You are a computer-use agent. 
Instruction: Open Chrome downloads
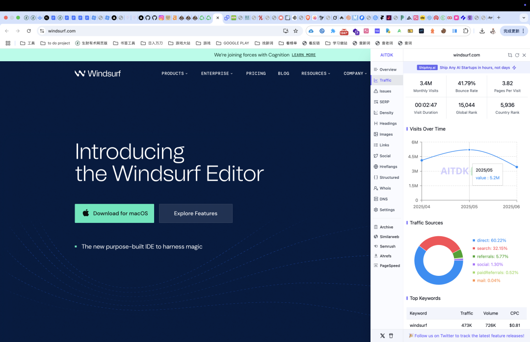[482, 31]
